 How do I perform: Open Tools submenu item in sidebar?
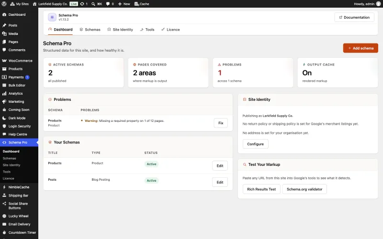[x=7, y=172]
